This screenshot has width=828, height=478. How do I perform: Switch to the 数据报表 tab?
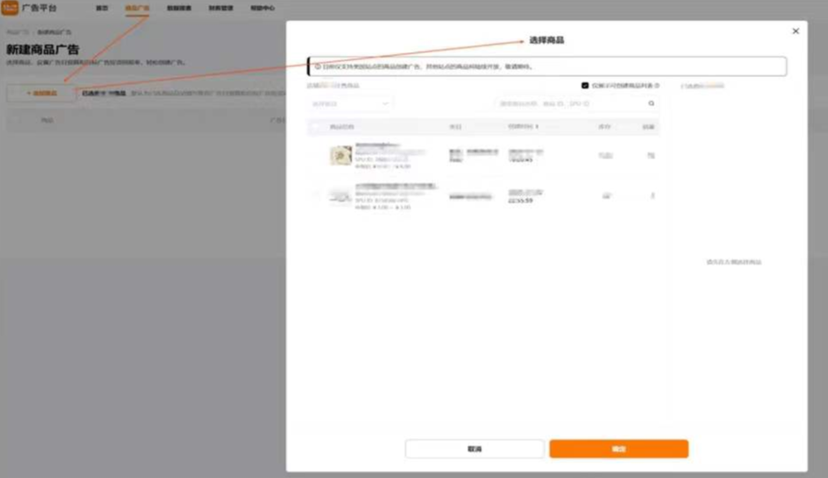click(179, 8)
